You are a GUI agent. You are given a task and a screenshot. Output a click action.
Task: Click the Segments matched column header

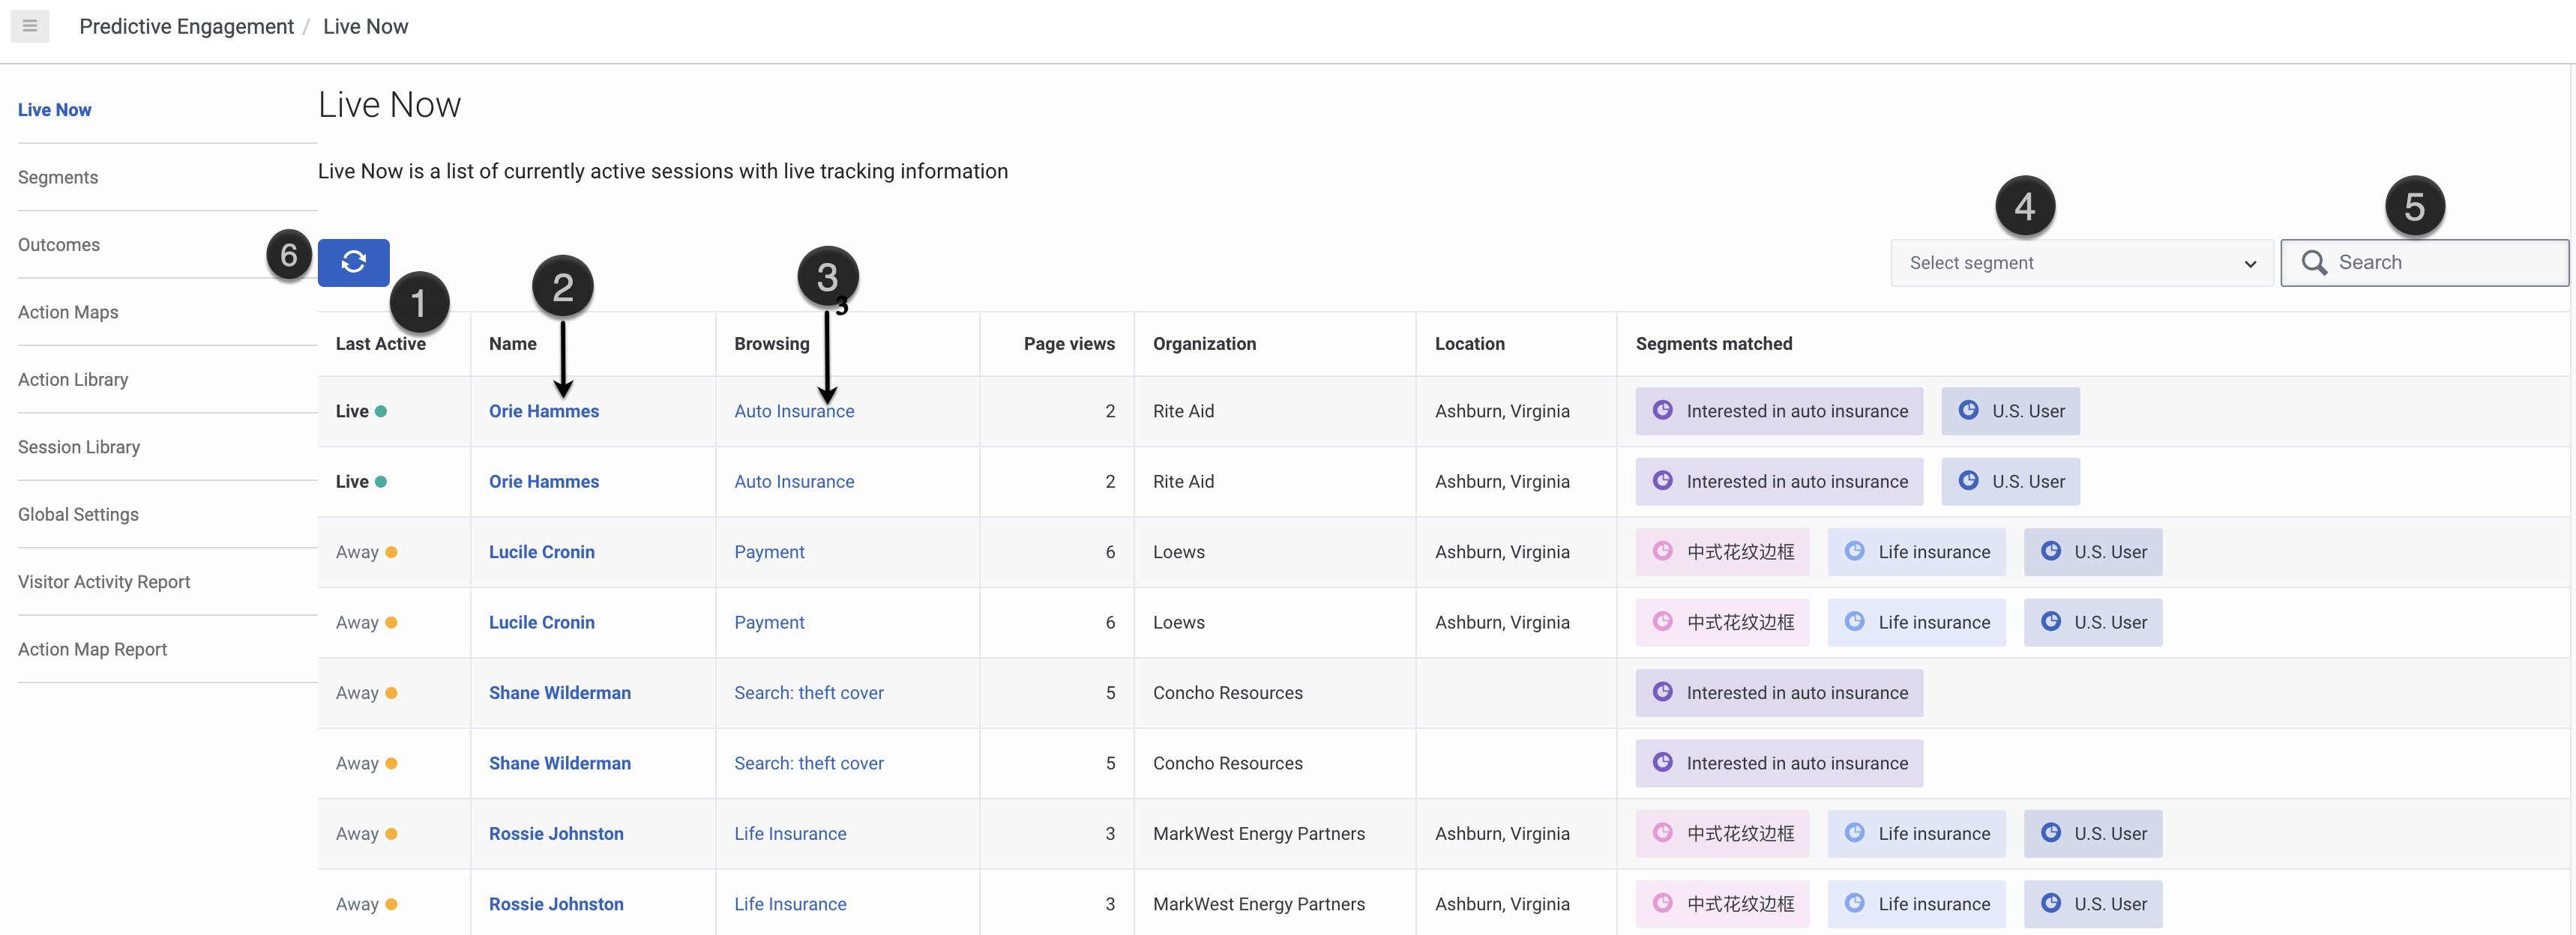(1714, 344)
